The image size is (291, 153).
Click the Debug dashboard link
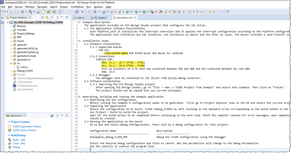(x=16, y=147)
